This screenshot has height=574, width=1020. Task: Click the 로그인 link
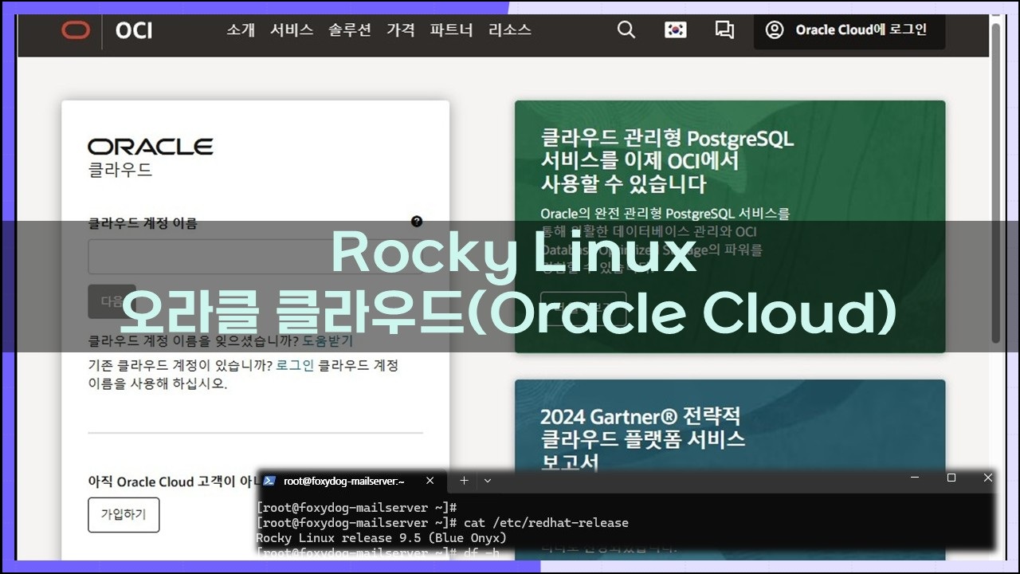[295, 366]
